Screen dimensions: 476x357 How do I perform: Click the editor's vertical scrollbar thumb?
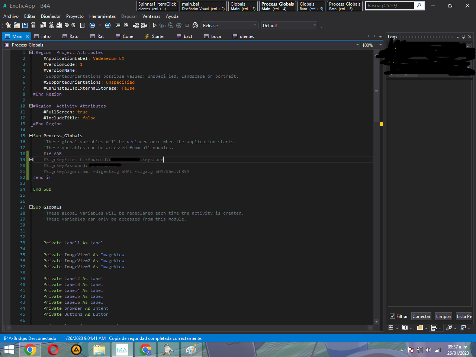376,89
